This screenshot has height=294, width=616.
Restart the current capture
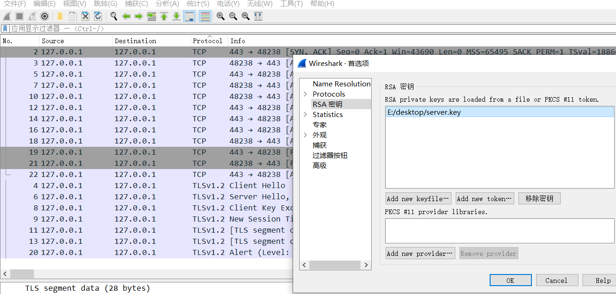(31, 16)
